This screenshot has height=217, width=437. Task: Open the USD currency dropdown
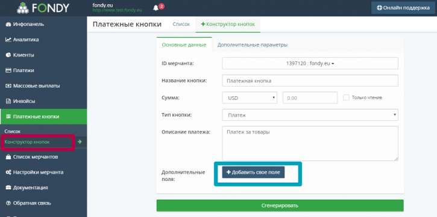250,98
